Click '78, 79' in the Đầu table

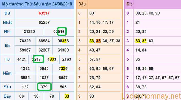pos(95,78)
